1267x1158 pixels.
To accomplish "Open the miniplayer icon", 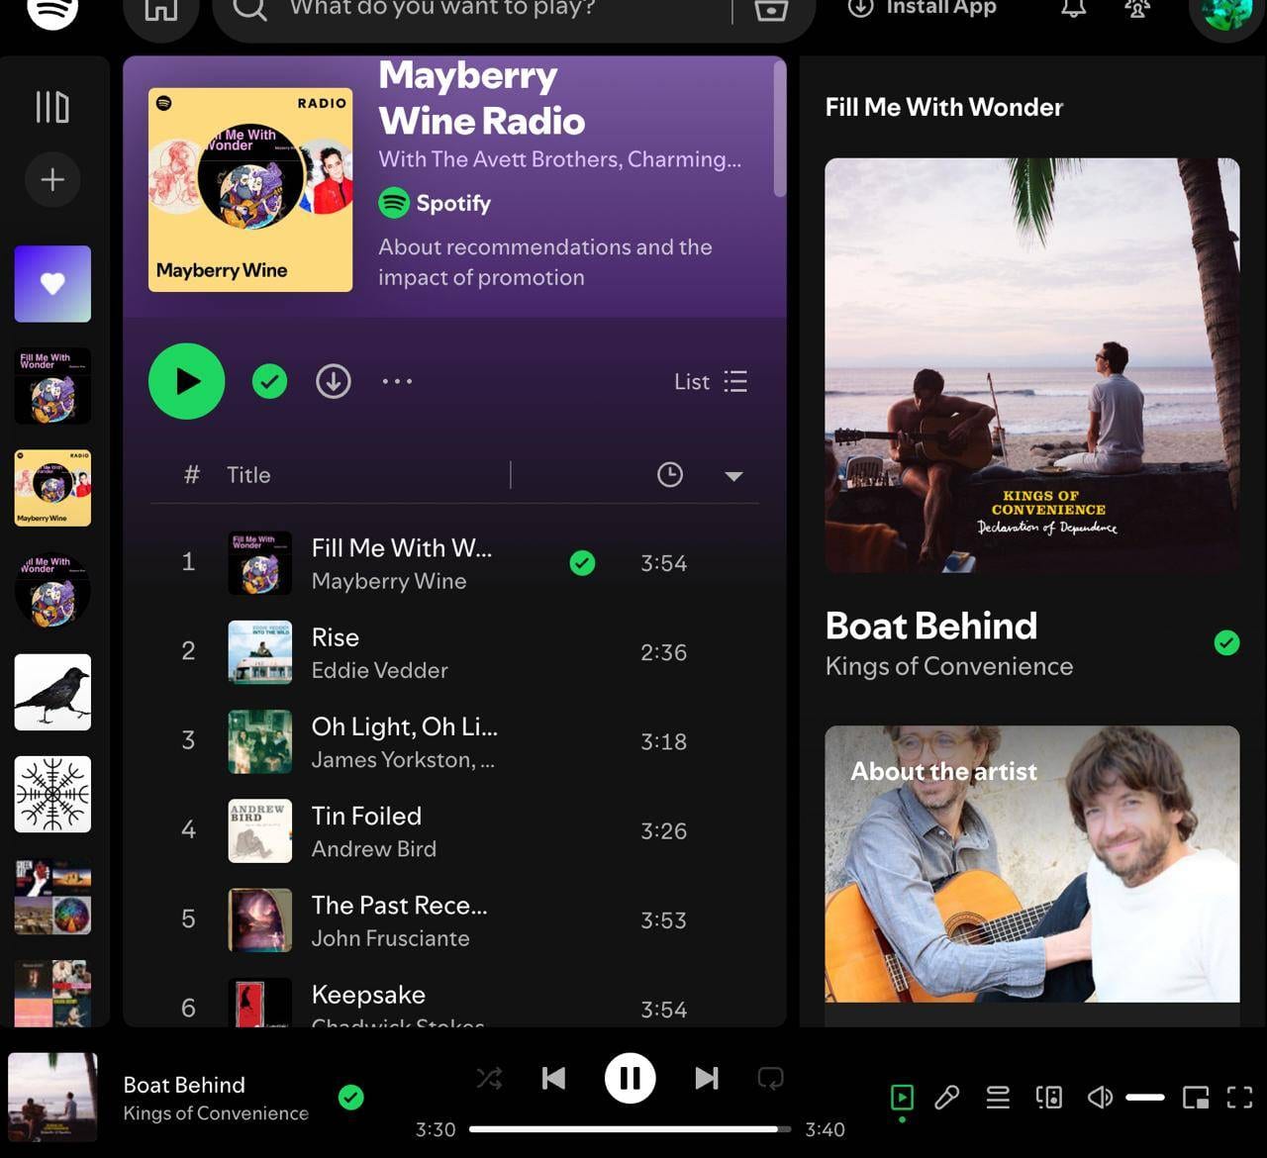I will point(1196,1097).
